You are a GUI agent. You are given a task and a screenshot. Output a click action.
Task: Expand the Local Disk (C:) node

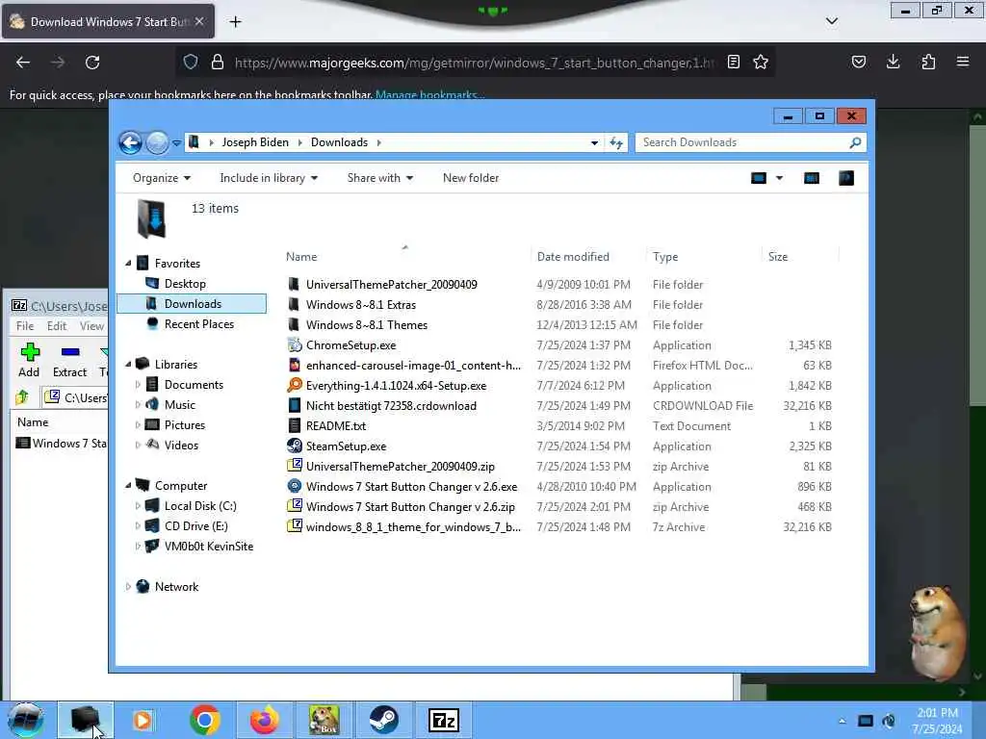coord(138,506)
